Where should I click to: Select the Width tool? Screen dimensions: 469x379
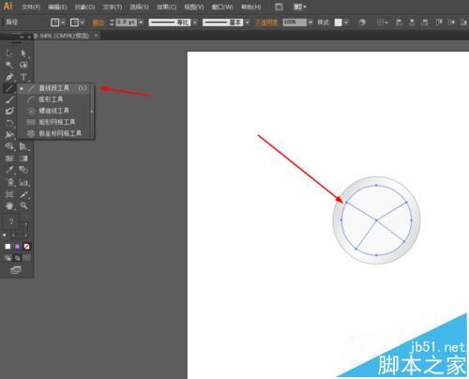[x=9, y=135]
